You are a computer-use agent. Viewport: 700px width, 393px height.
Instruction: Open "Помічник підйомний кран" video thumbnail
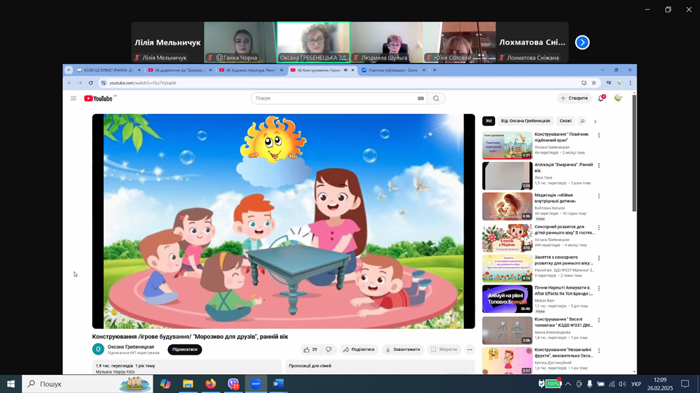pos(507,145)
